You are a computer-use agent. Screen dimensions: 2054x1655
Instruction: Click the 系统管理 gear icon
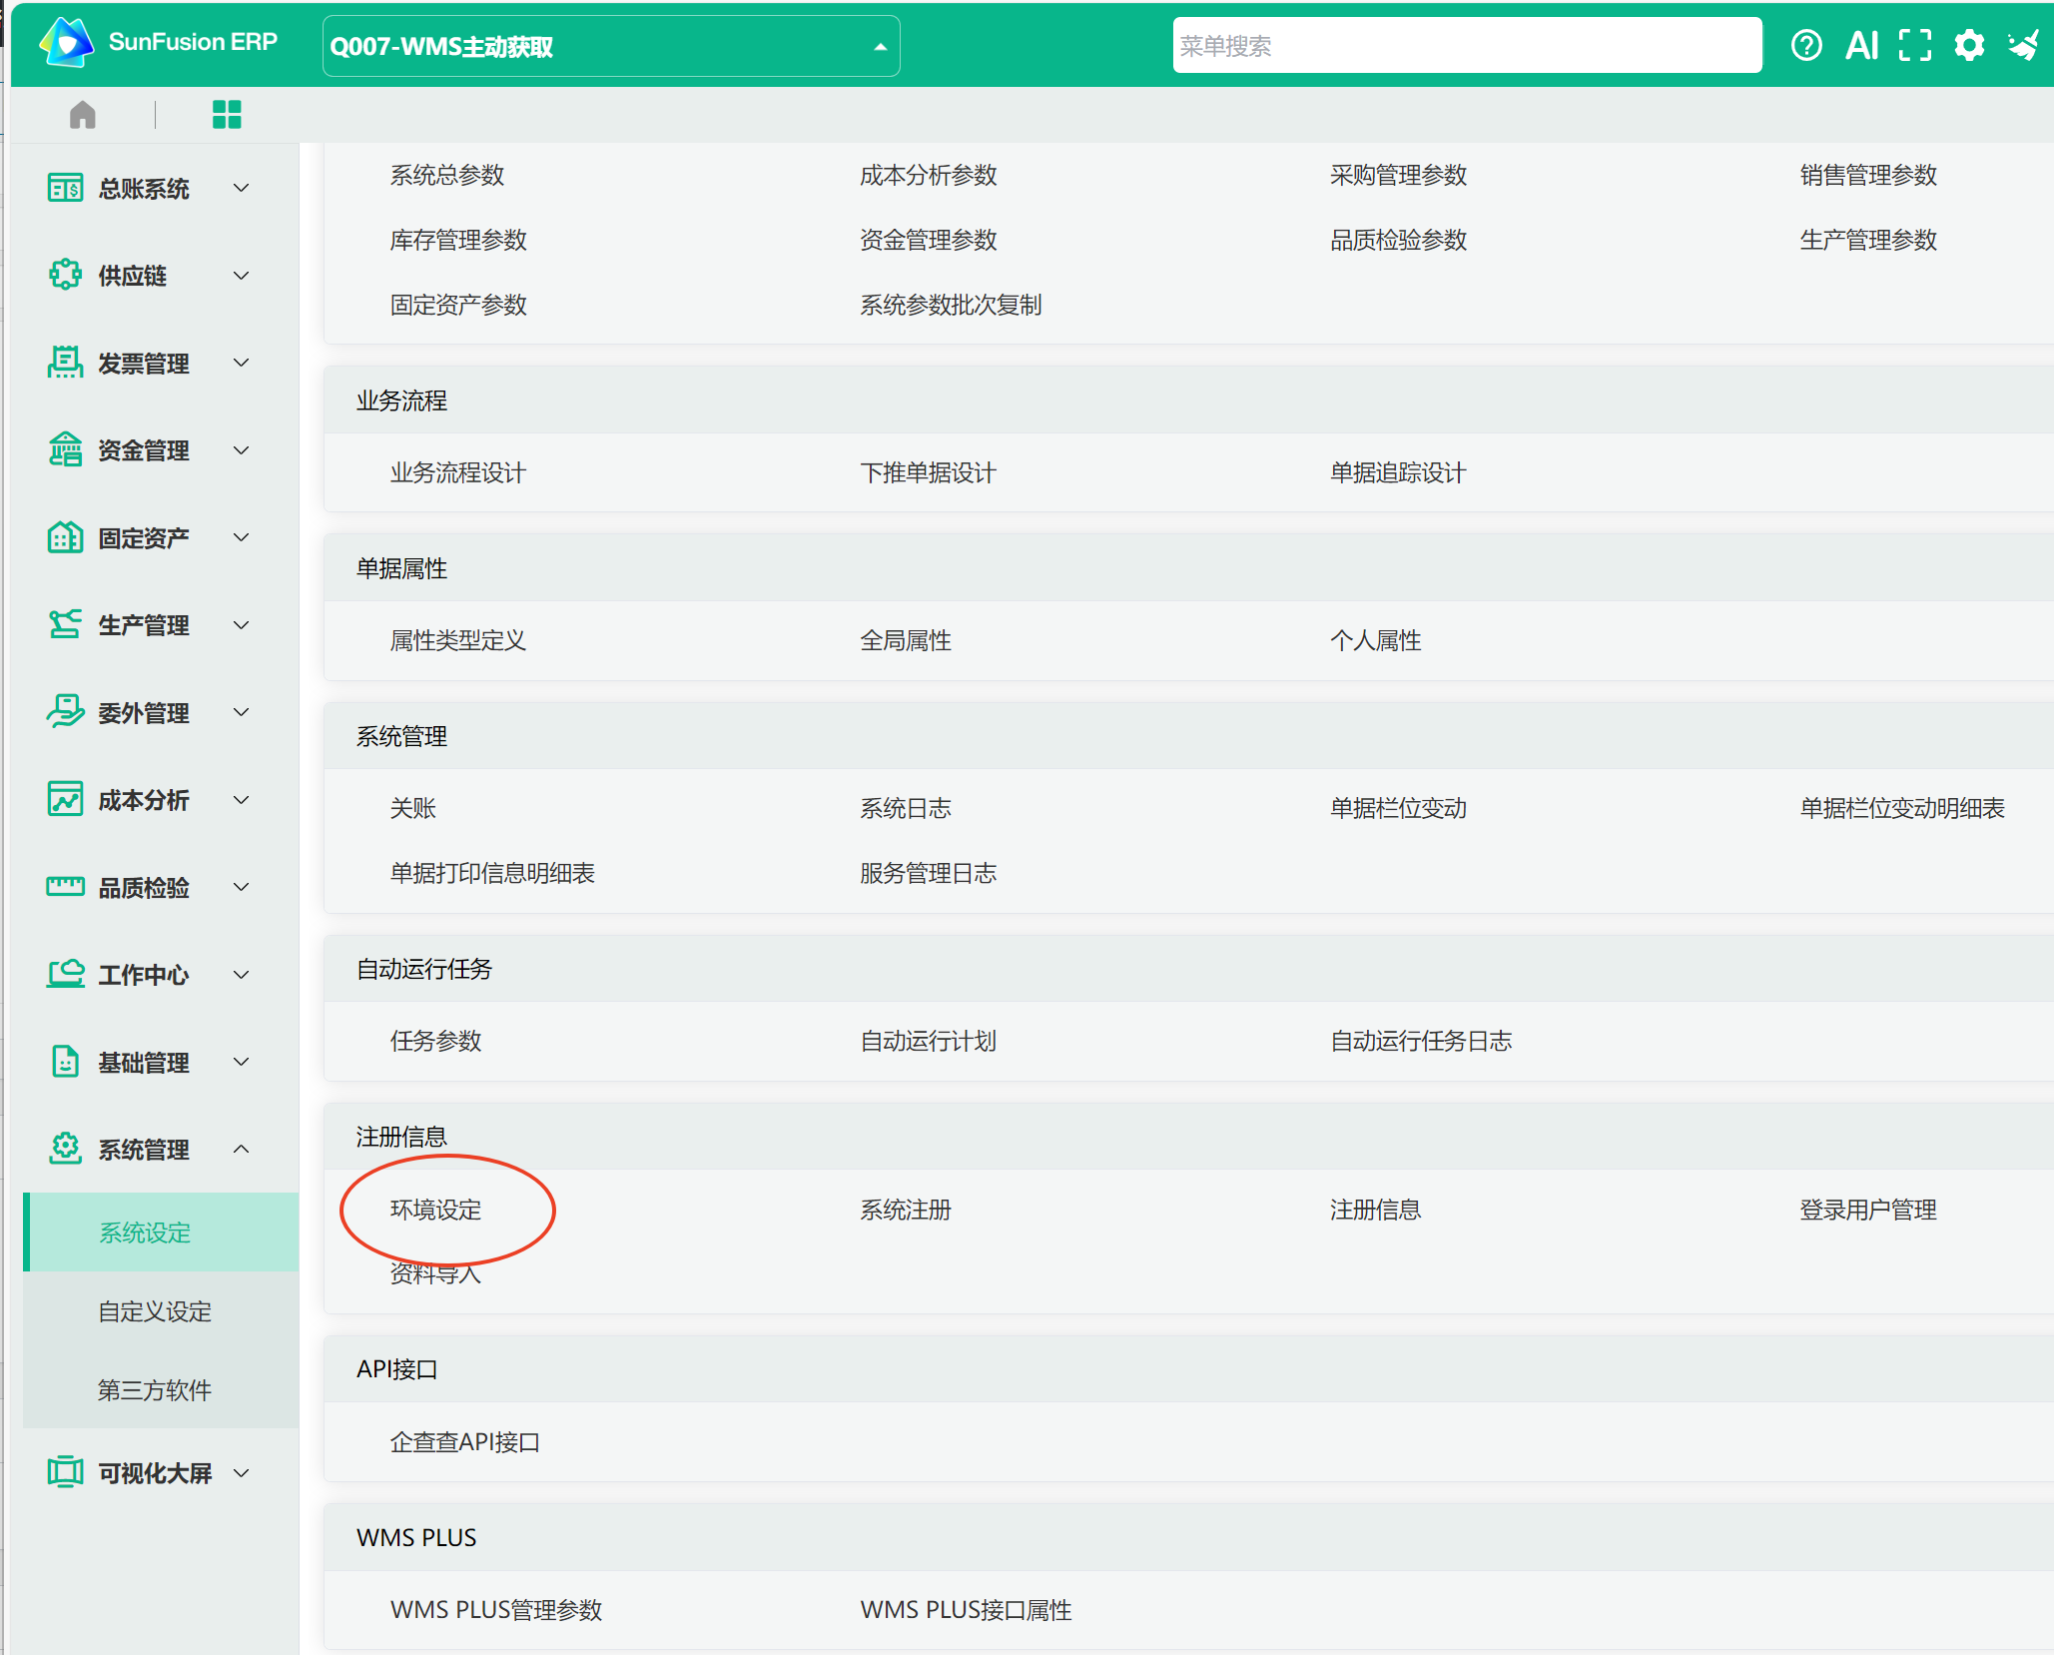65,1149
